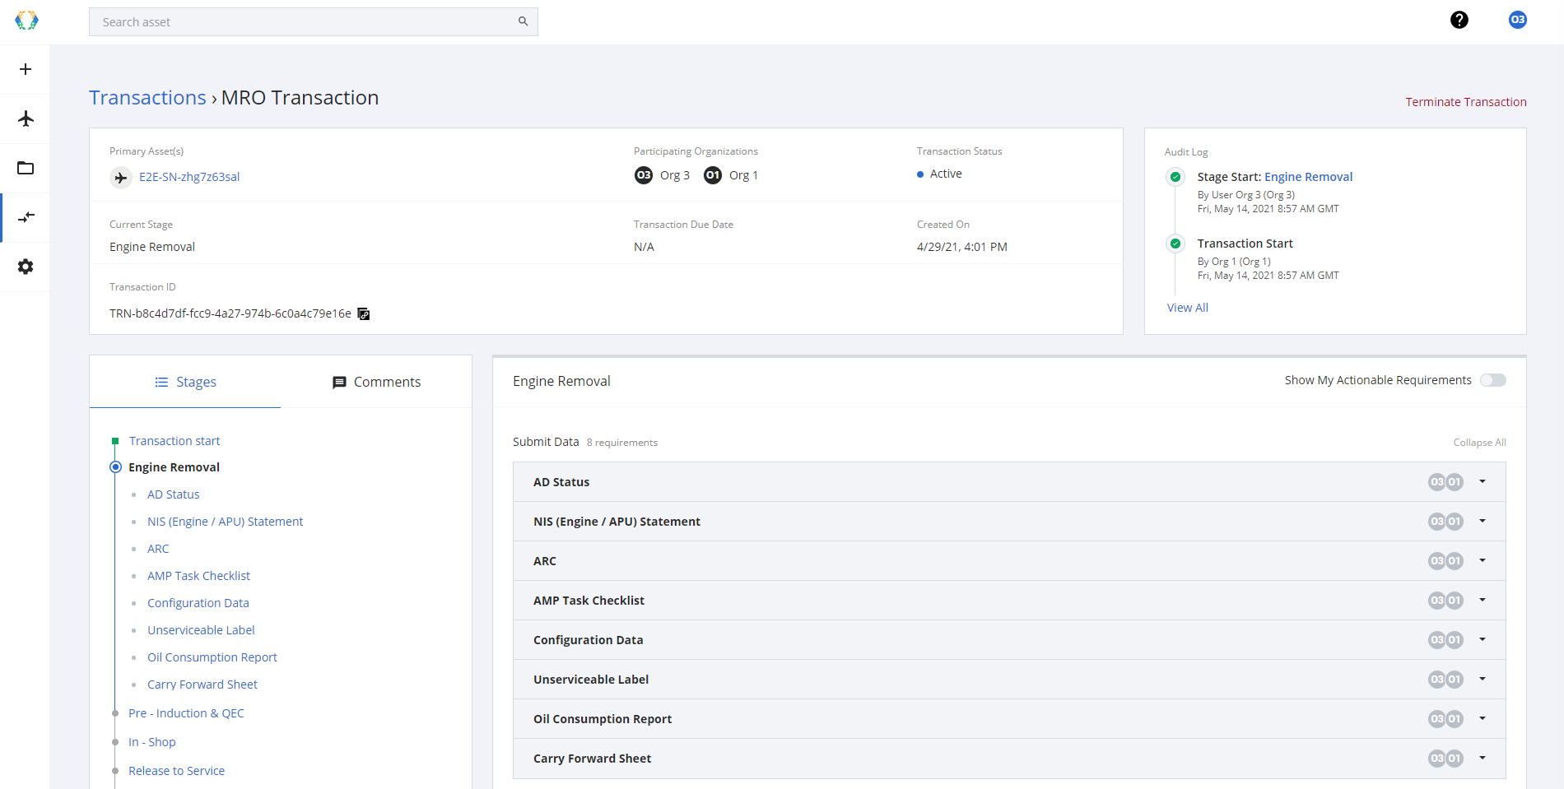Expand the Carry Forward Sheet arrow
This screenshot has height=789, width=1564.
[1483, 758]
